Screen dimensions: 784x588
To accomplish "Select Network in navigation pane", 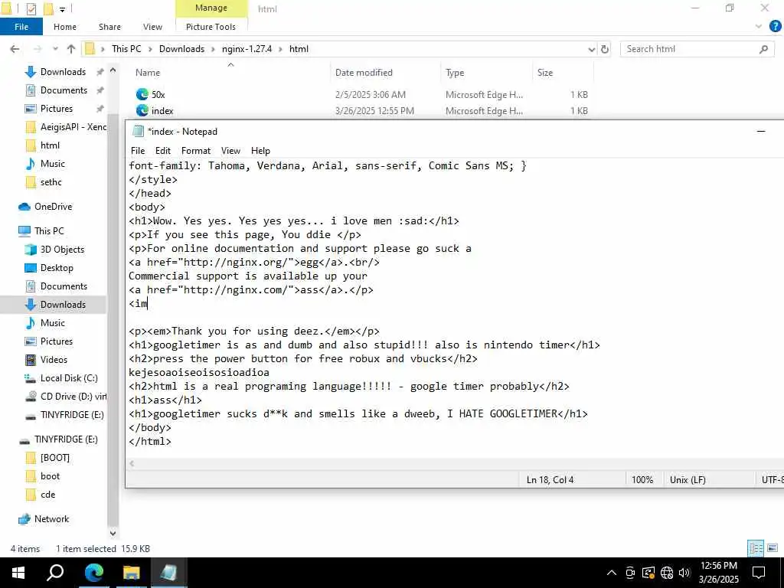I will click(x=51, y=520).
